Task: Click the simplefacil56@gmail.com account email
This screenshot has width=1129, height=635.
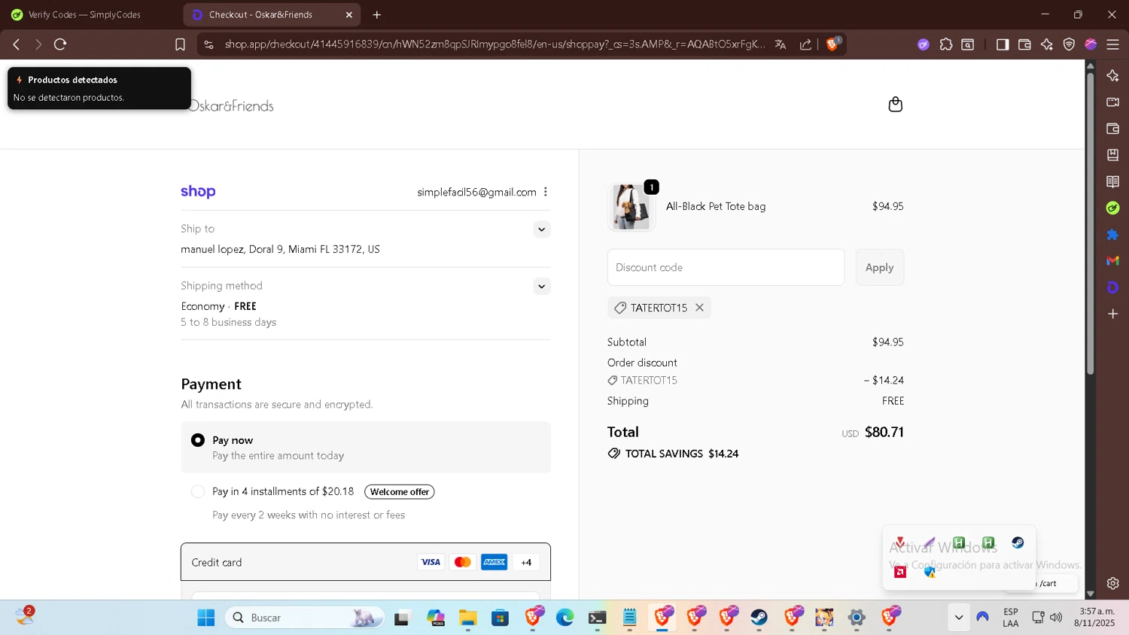Action: click(476, 192)
